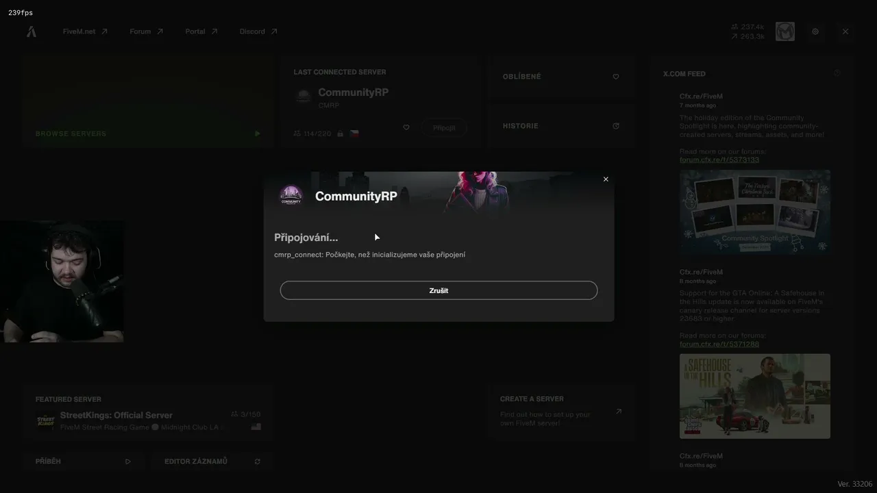Open Historie history icon
This screenshot has height=493, width=877.
[x=616, y=126]
